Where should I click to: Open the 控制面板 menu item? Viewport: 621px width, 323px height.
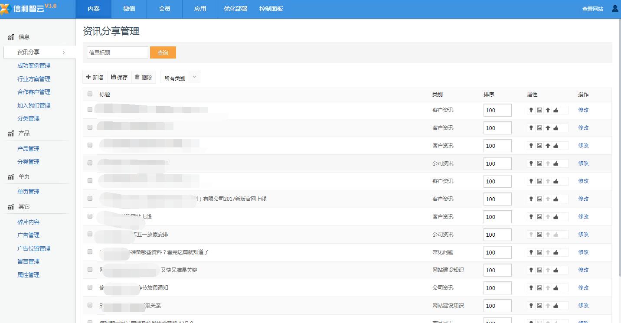tap(271, 9)
